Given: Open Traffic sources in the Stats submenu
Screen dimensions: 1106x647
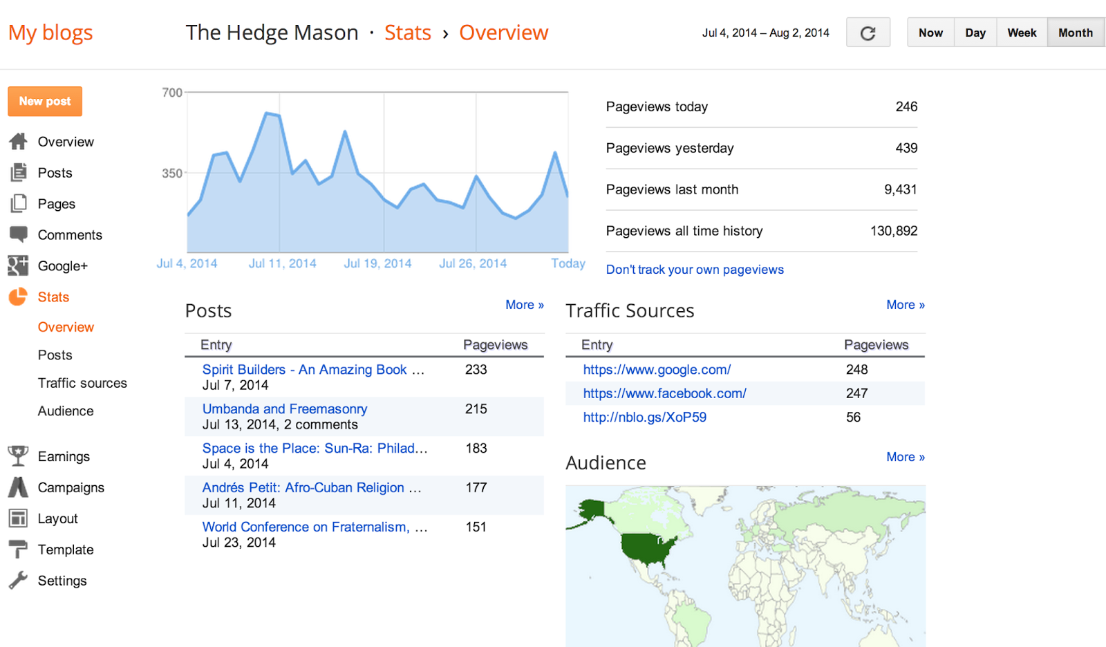Looking at the screenshot, I should [82, 383].
